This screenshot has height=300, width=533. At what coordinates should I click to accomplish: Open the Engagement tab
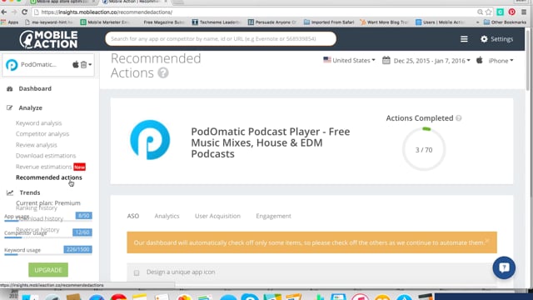click(274, 216)
